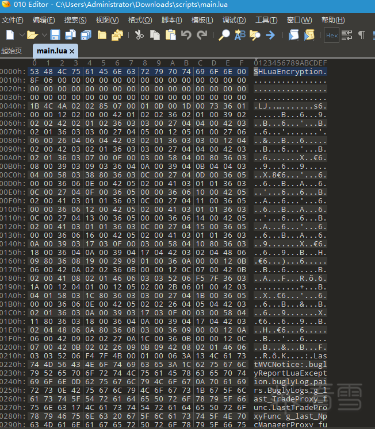Redo the last action
The image size is (375, 429).
[202, 35]
